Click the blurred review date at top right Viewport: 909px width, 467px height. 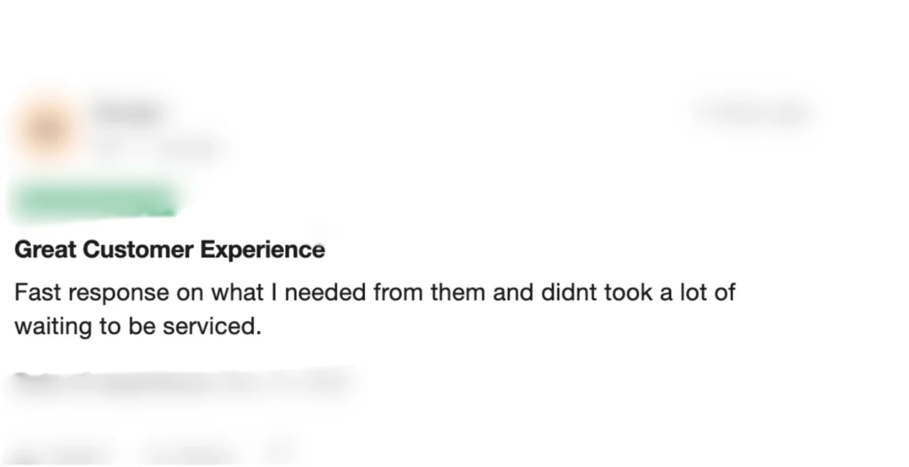[x=755, y=111]
